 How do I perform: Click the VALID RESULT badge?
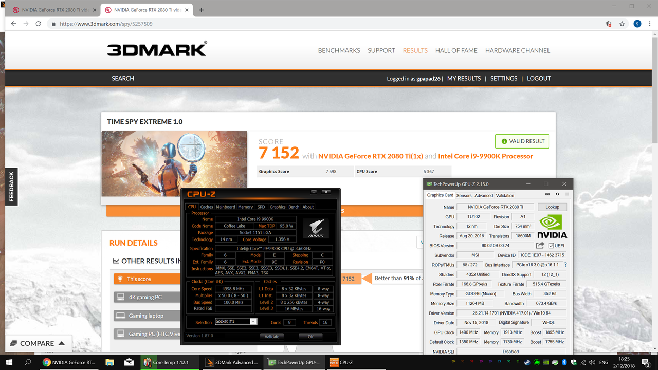(522, 141)
